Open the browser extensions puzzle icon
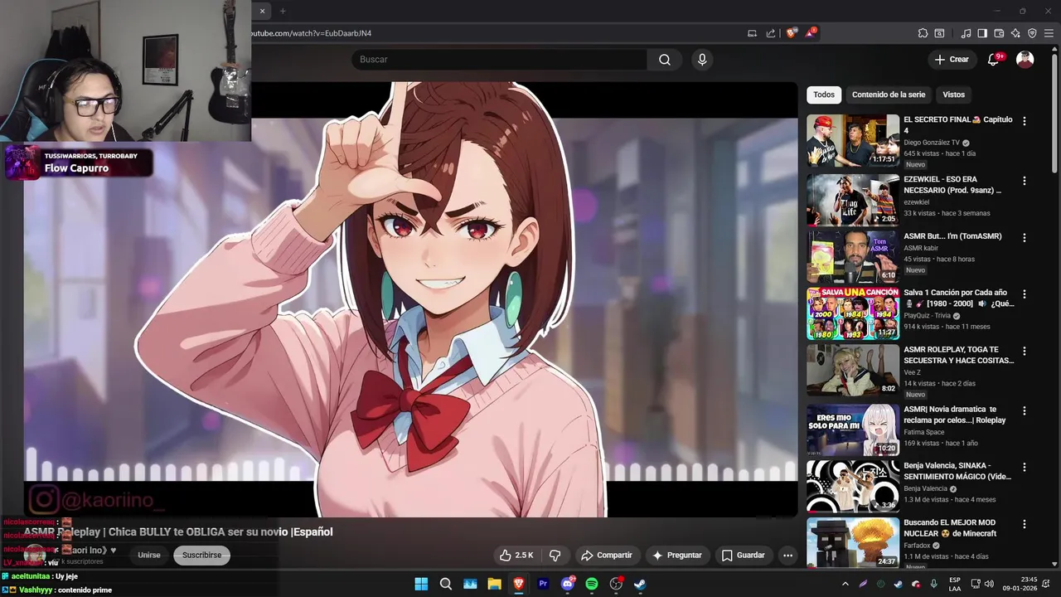Screen dimensions: 1061x597 point(923,33)
